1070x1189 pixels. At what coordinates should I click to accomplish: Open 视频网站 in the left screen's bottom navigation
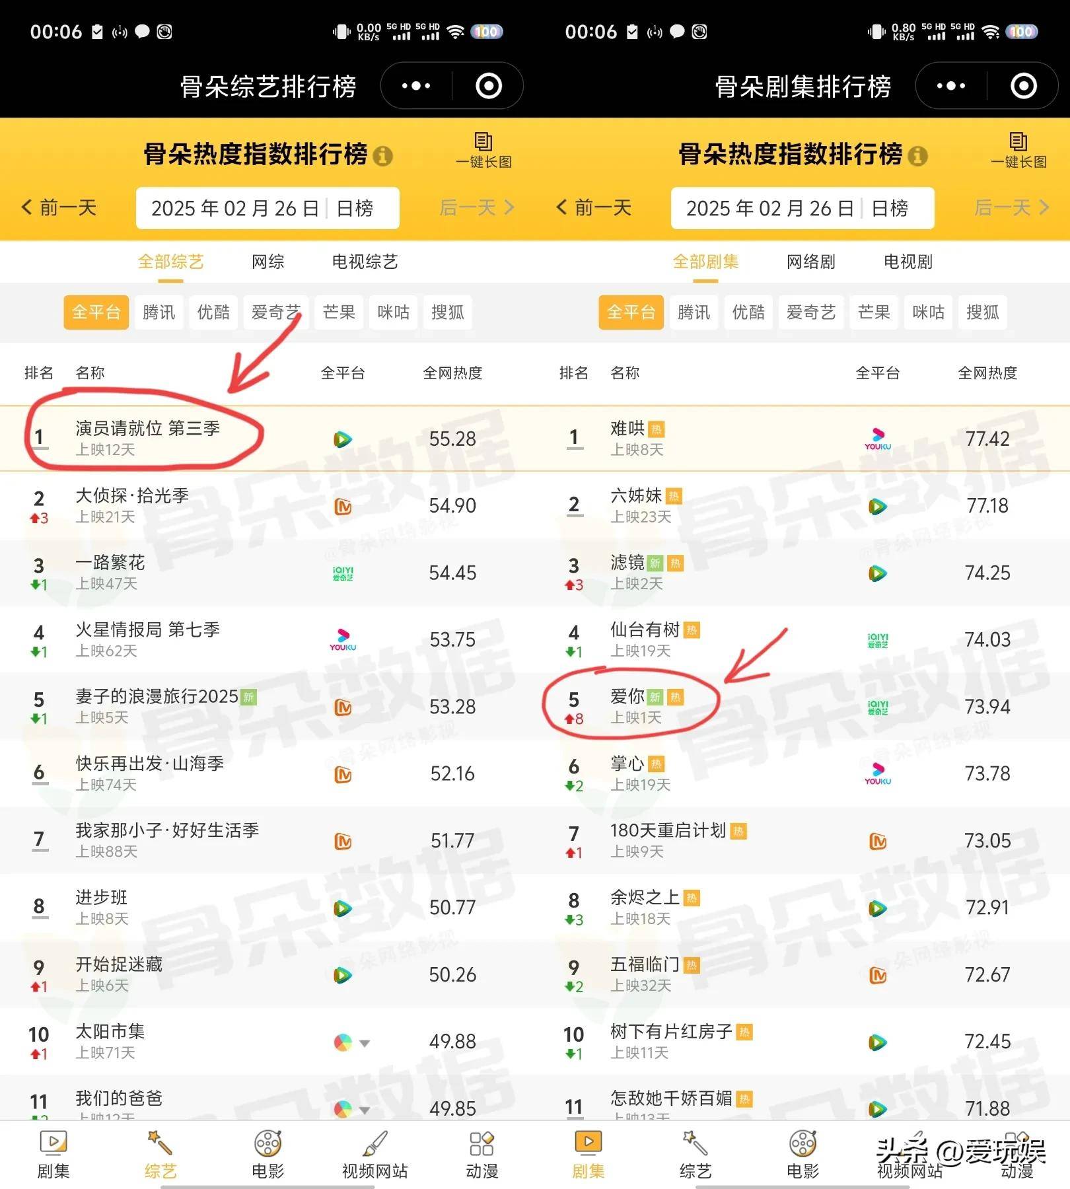coord(374,1155)
